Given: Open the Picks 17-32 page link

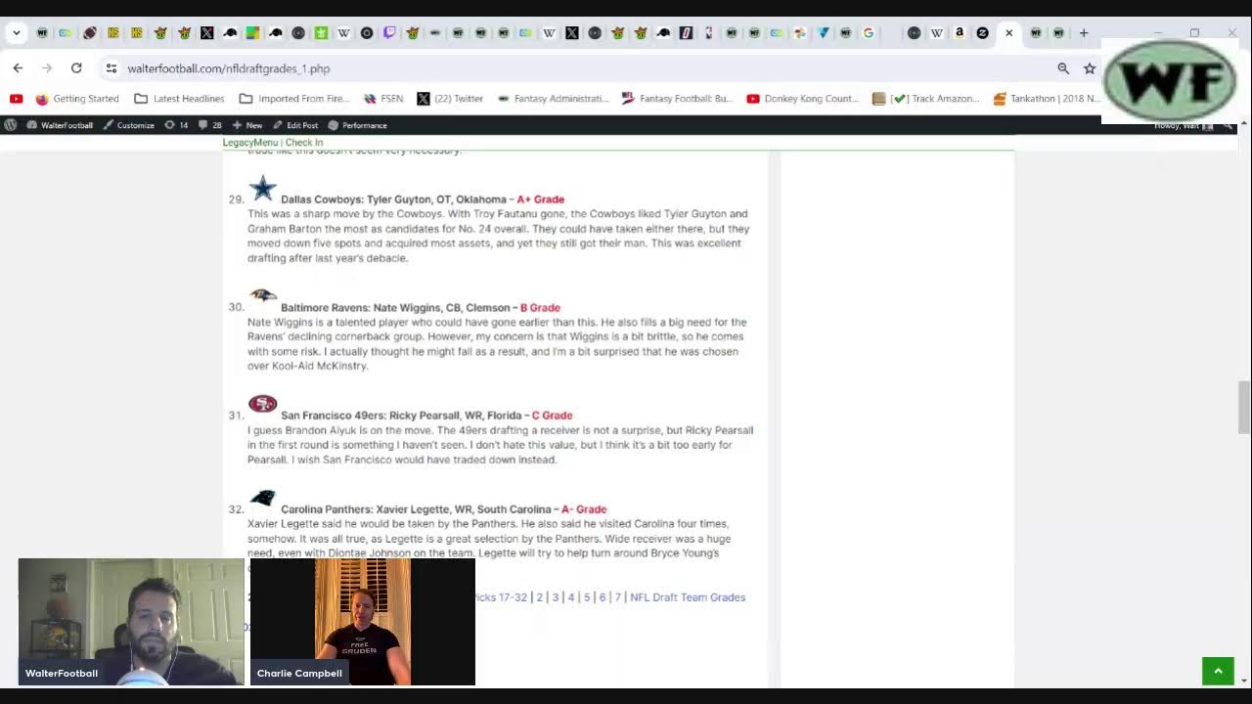Looking at the screenshot, I should click(501, 597).
